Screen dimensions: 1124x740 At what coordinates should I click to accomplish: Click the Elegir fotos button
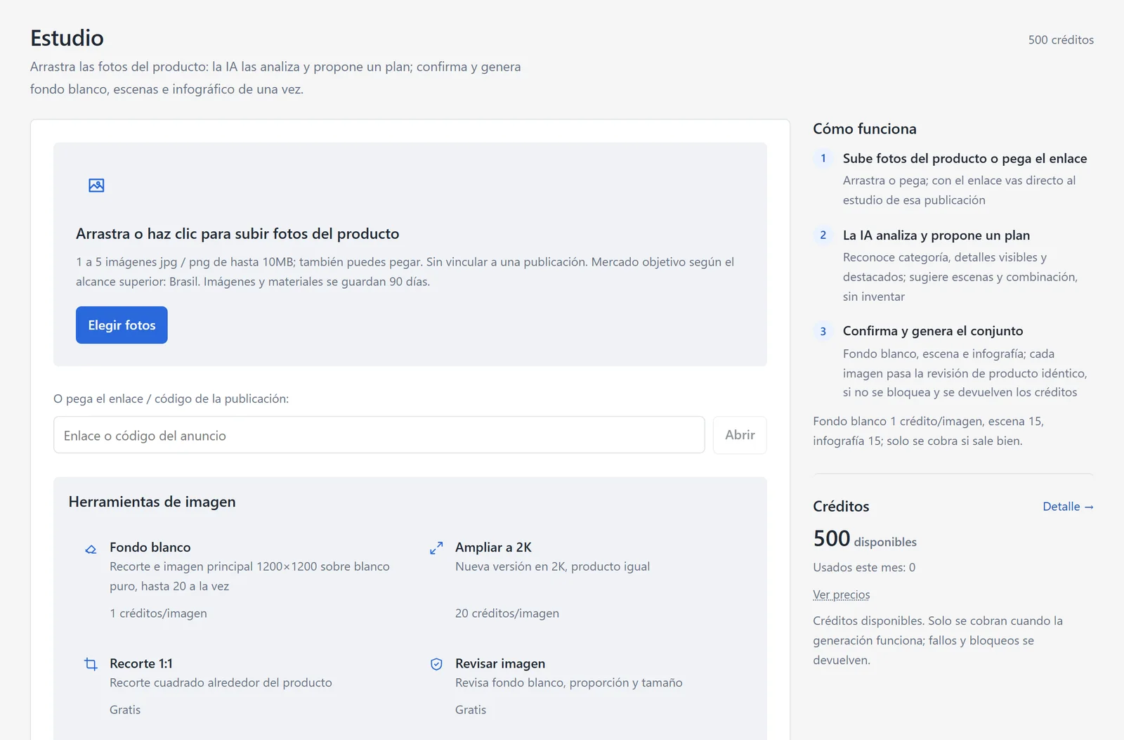click(122, 325)
